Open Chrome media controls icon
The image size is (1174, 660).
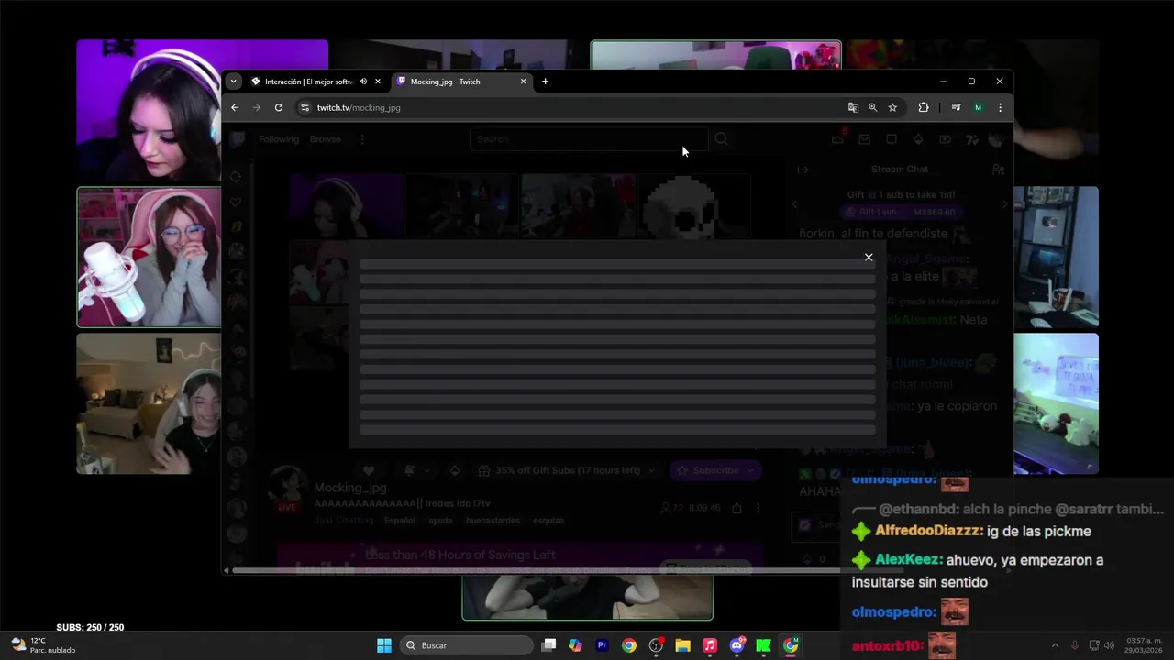point(956,107)
